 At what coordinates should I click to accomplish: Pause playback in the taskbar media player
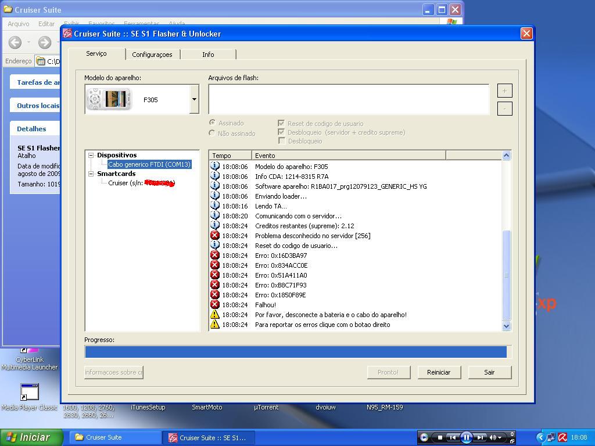pos(467,437)
